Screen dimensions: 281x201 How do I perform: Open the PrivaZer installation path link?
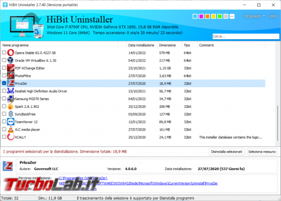pyautogui.click(x=83, y=178)
